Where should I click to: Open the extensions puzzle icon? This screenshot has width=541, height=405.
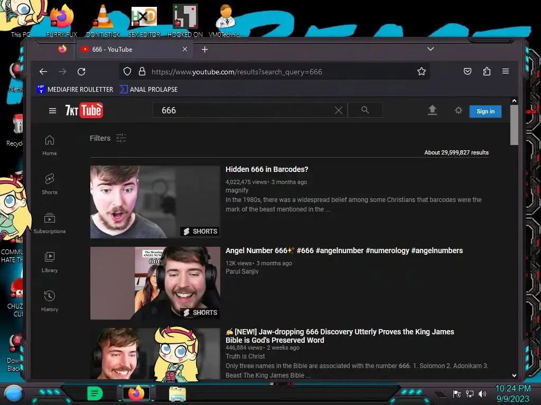487,71
